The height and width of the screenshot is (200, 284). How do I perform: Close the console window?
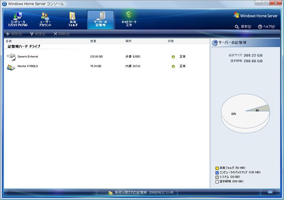275,3
